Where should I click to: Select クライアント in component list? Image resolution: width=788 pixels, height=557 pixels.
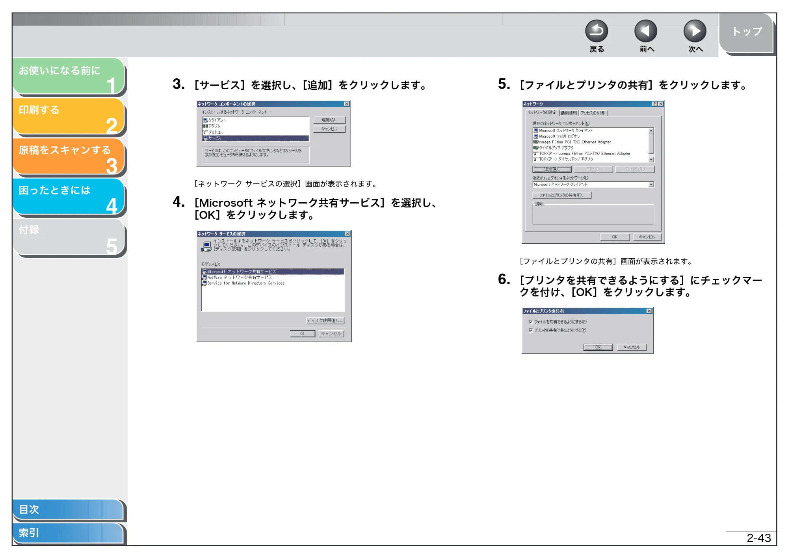point(255,120)
